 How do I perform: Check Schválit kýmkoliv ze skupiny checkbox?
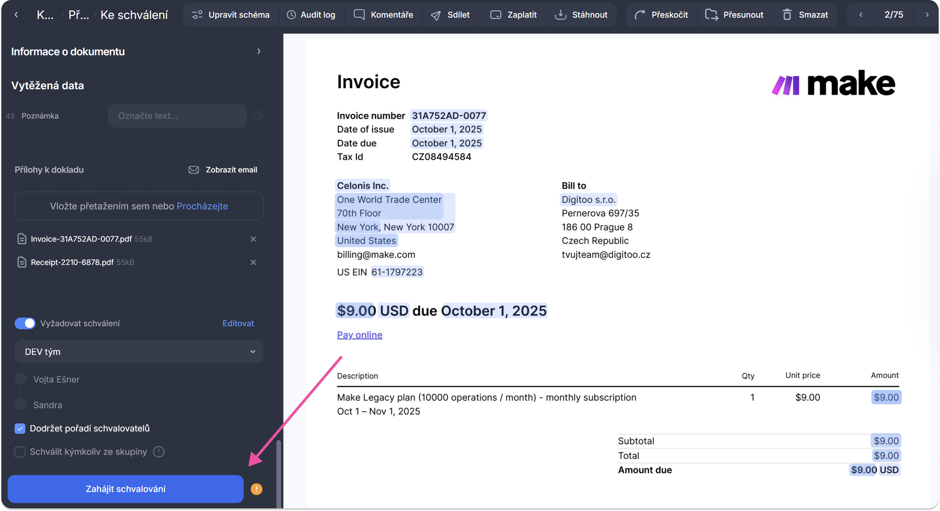tap(20, 451)
